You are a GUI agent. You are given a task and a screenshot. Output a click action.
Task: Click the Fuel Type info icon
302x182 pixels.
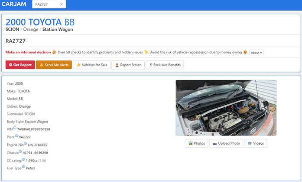24,167
